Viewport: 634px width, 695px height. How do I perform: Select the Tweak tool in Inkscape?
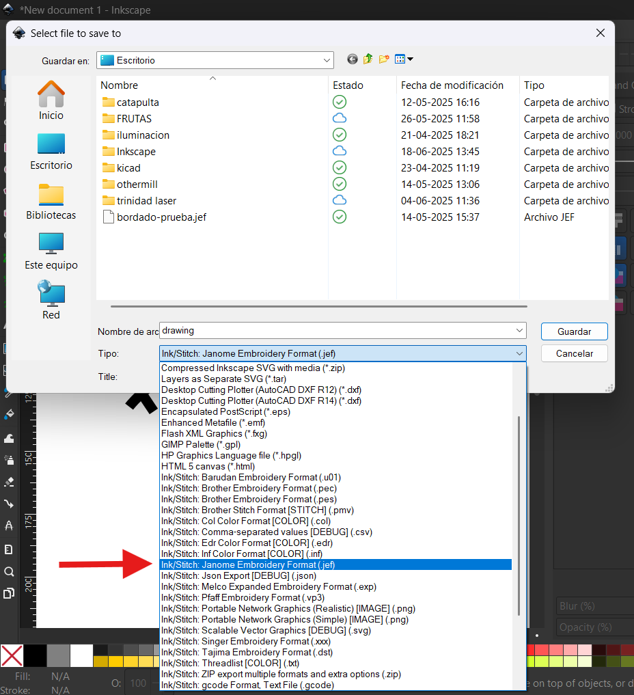[x=9, y=438]
